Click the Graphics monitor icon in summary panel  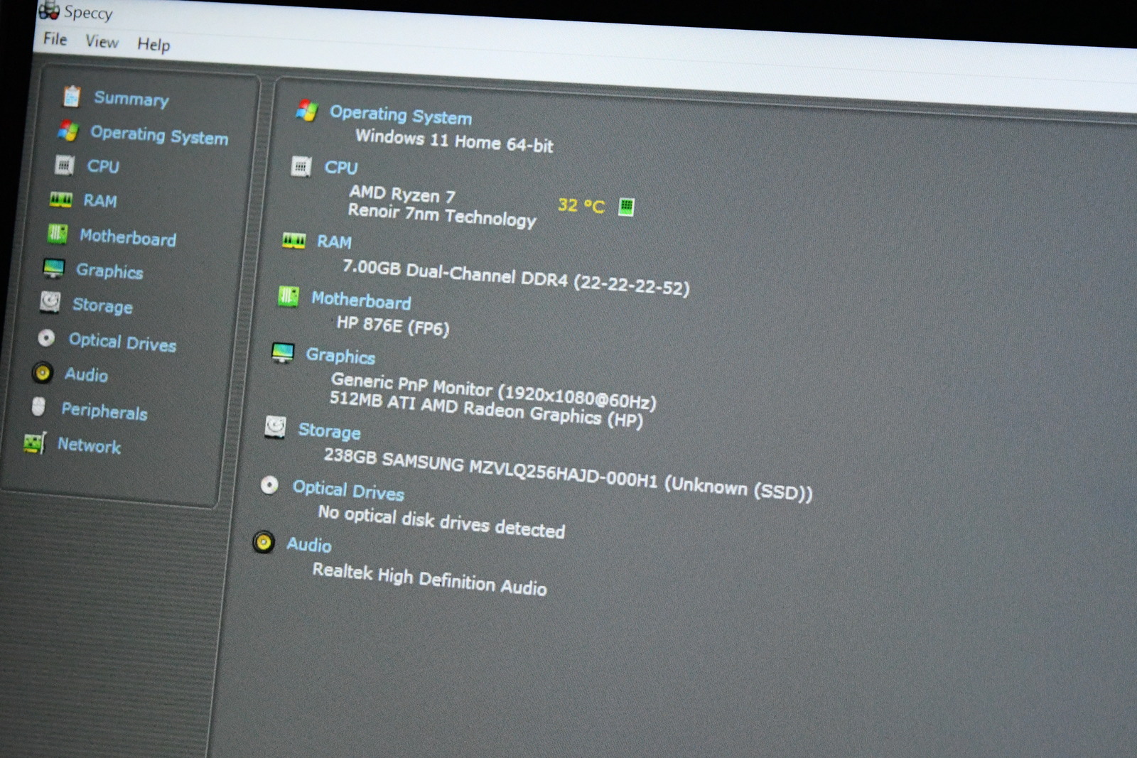283,353
